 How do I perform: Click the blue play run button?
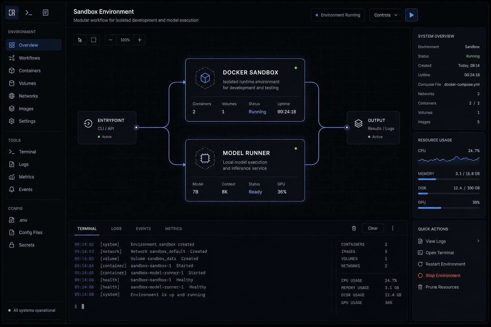[411, 15]
